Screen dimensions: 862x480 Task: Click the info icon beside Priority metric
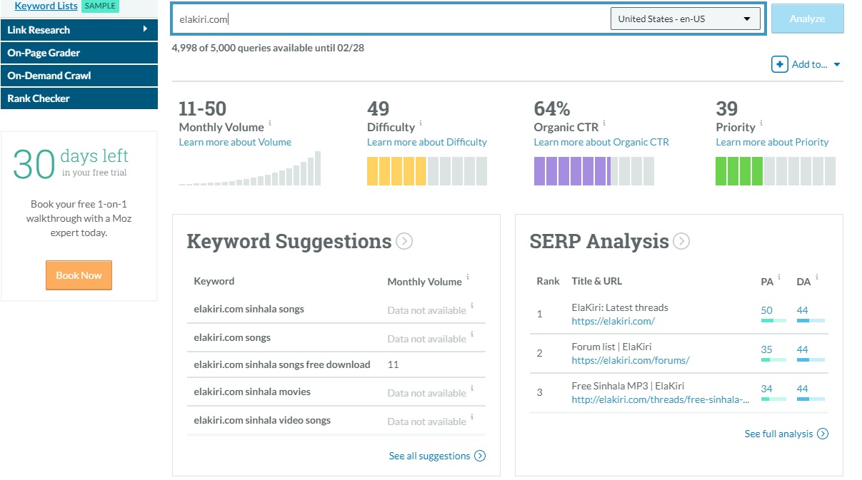761,123
